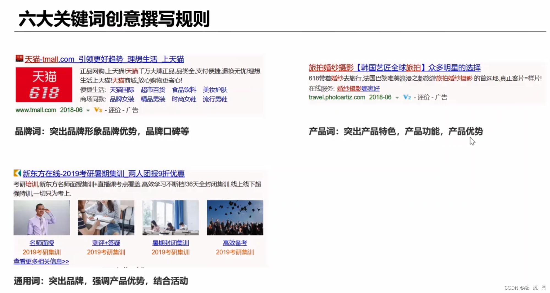Image resolution: width=550 pixels, height=293 pixels.
Task: Click the www.tmall.com green URL
Action: [36, 110]
